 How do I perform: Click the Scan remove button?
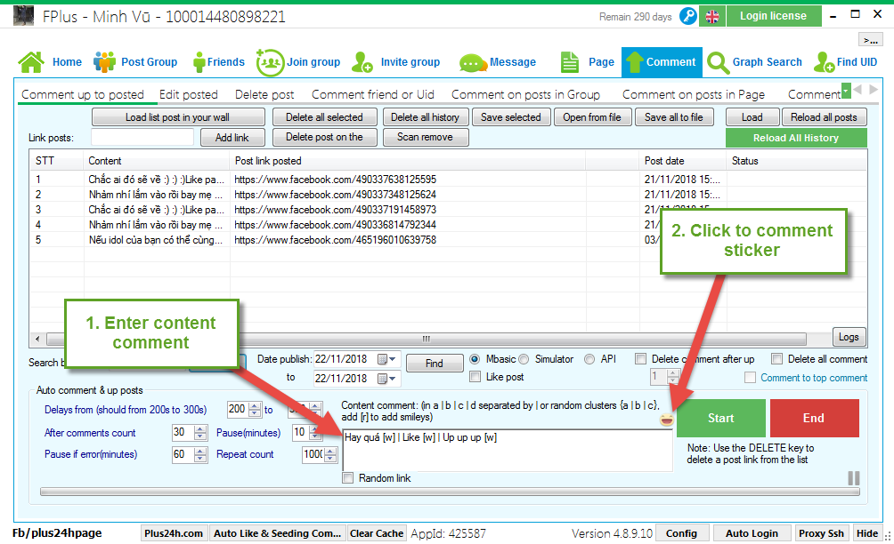tap(426, 137)
